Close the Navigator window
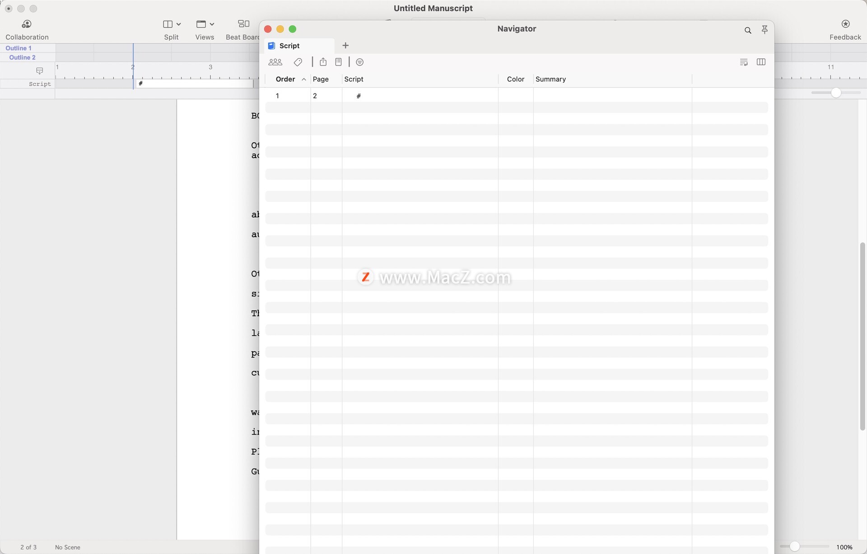The image size is (867, 554). coord(268,29)
